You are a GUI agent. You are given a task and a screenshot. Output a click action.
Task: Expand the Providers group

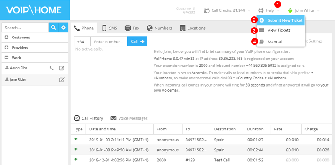pos(6,47)
